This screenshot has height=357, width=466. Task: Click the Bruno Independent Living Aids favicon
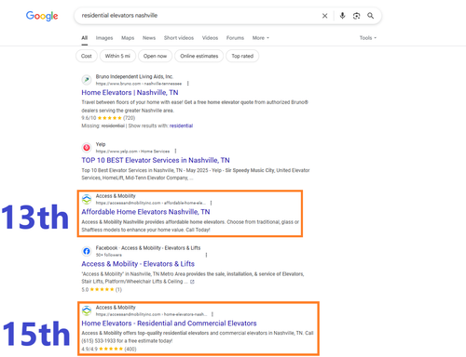[87, 80]
